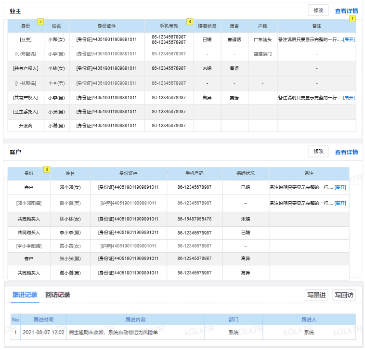
Task: Expand remark for 谢小谢(男) spouse row
Action: point(340,203)
